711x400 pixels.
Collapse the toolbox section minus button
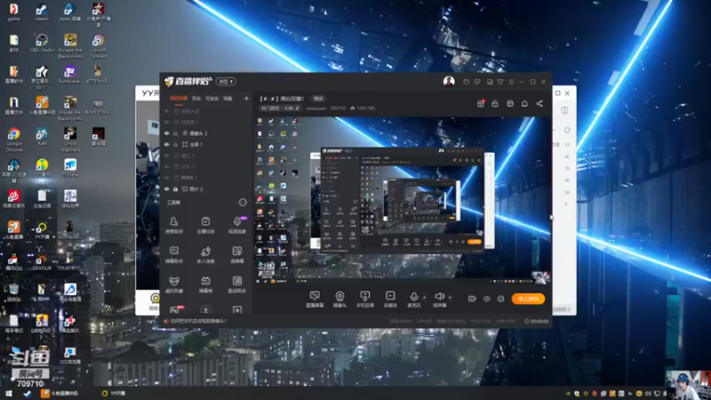click(x=243, y=203)
